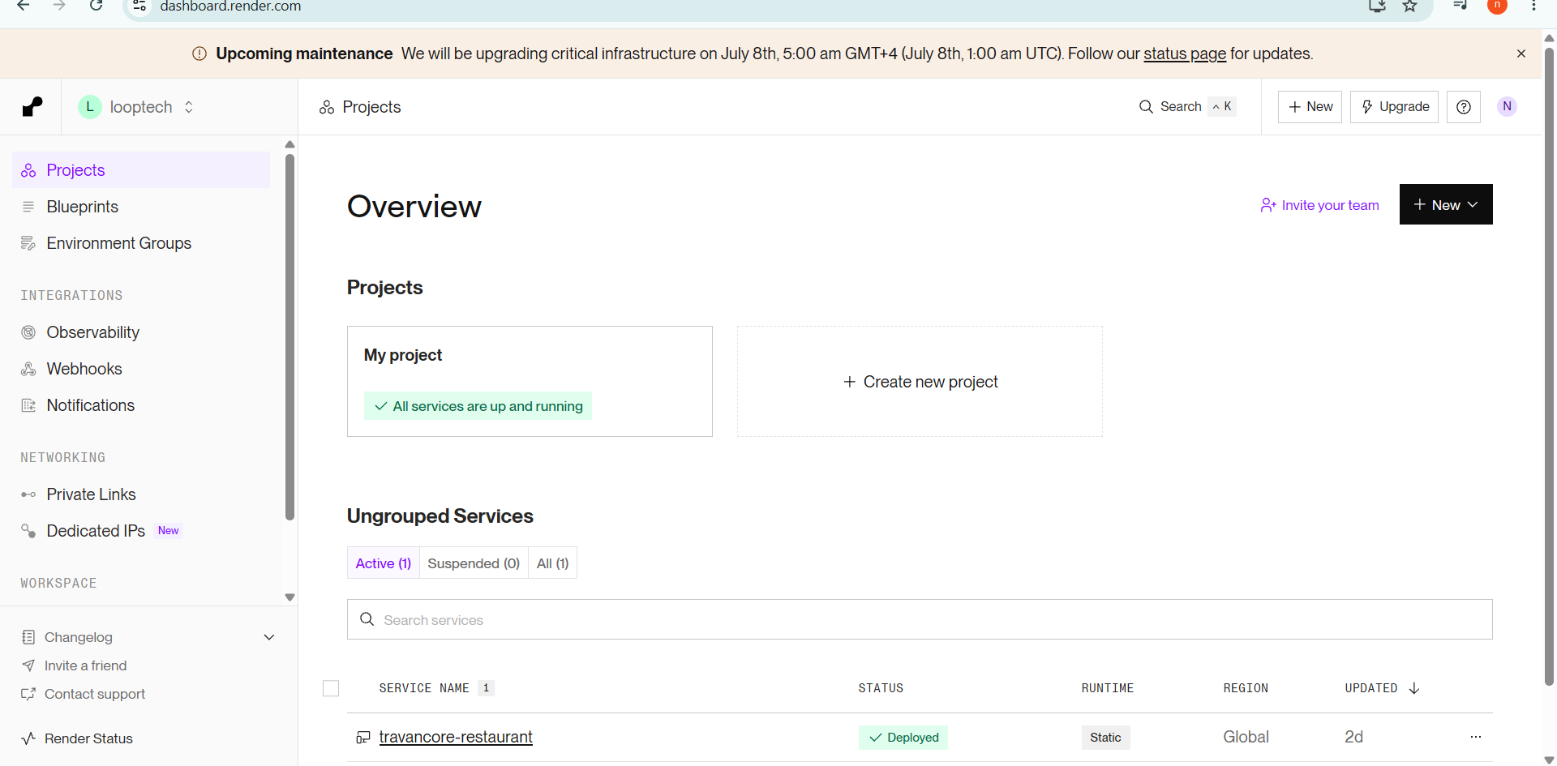Click the Deployed status badge

[x=903, y=737]
